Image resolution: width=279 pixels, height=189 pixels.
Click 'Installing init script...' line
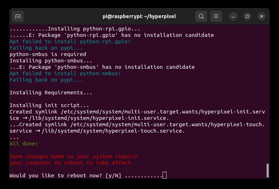point(49,105)
